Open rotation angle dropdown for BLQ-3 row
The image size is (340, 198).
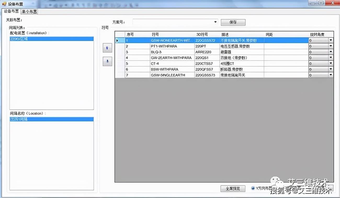[331, 52]
